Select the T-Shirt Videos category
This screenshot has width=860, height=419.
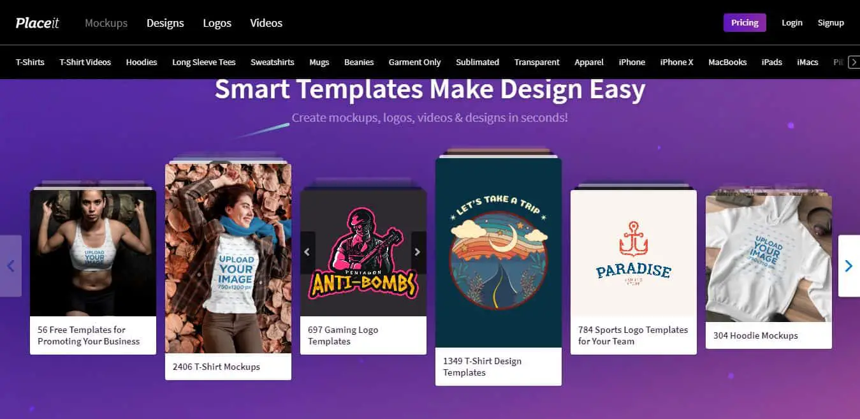85,62
